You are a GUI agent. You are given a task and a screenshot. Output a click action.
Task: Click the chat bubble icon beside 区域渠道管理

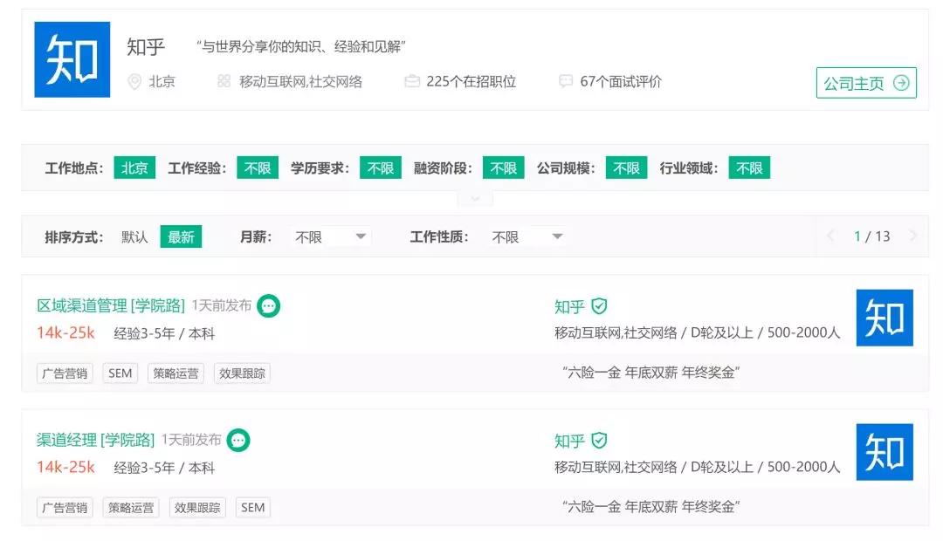[x=269, y=306]
